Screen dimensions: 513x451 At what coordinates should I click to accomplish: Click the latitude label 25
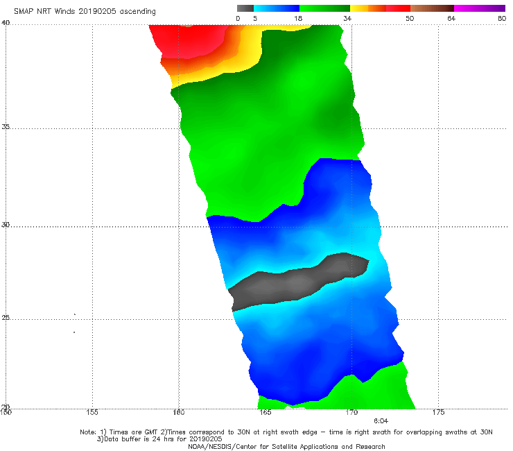(6, 318)
